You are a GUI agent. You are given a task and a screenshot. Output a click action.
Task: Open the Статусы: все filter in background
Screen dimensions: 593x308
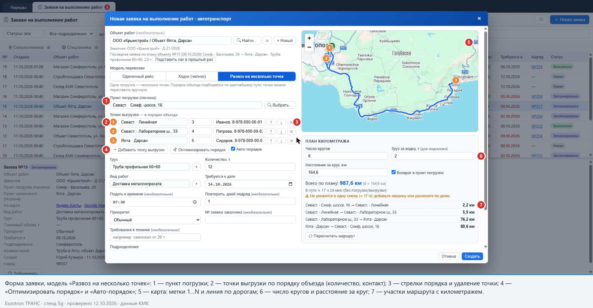point(23,34)
